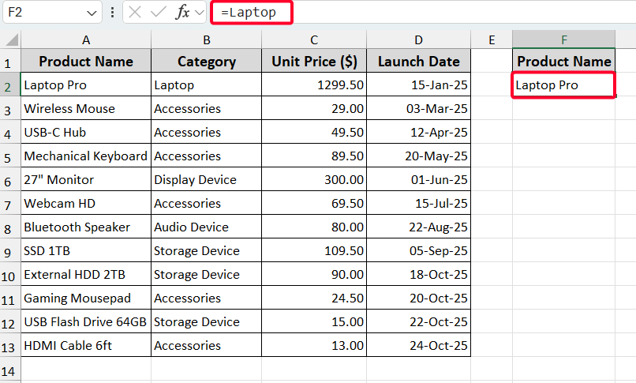Click the 24-Oct-25 launch date cell
The height and width of the screenshot is (383, 636).
click(419, 346)
